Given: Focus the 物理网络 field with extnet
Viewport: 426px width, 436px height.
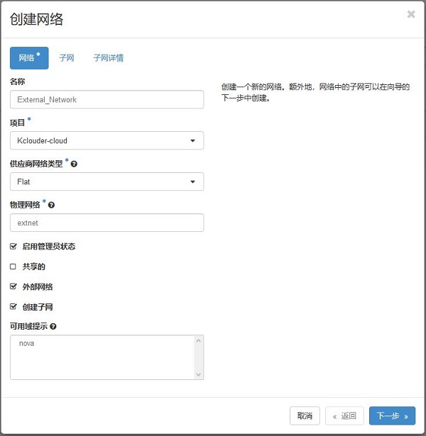Looking at the screenshot, I should pyautogui.click(x=107, y=223).
